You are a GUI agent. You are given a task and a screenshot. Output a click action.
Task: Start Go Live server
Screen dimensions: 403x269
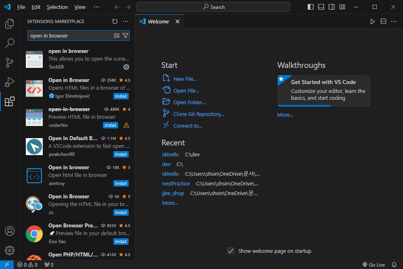click(374, 265)
